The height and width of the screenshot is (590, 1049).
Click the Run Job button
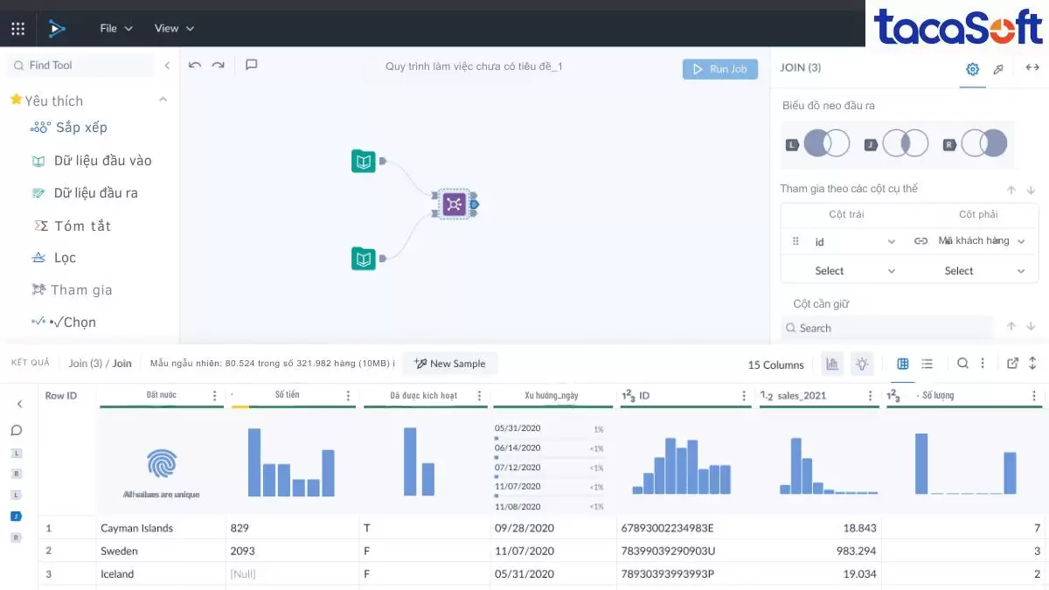720,69
